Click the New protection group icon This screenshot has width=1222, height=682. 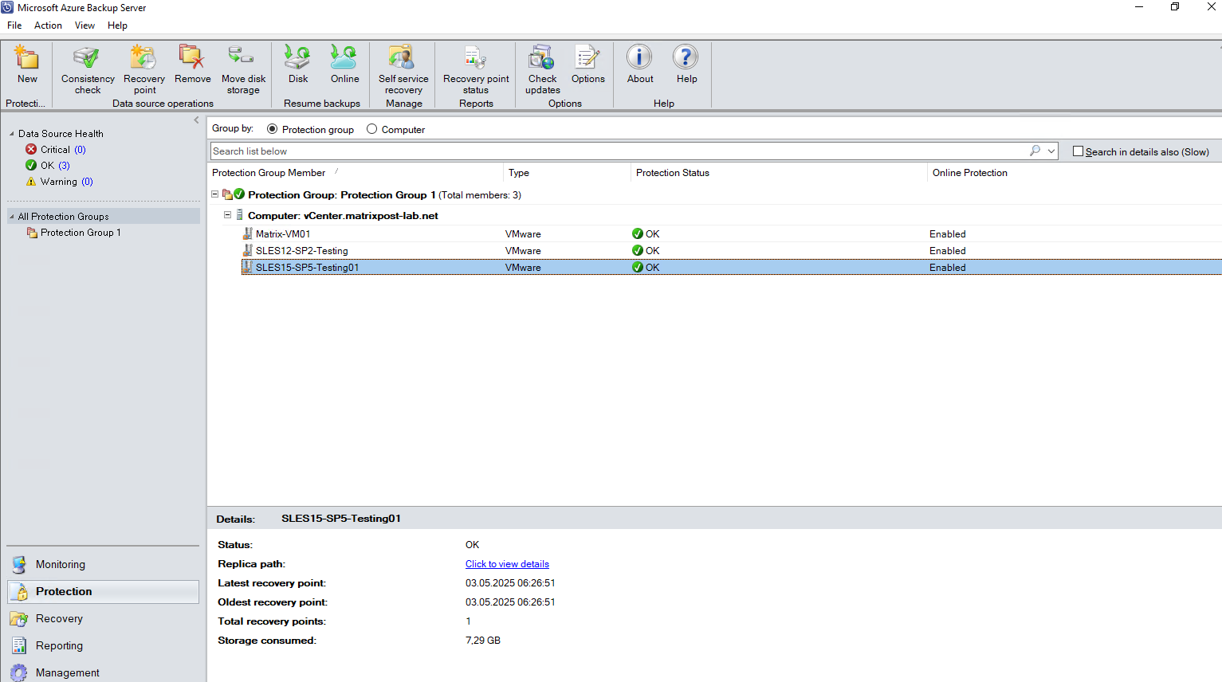27,57
